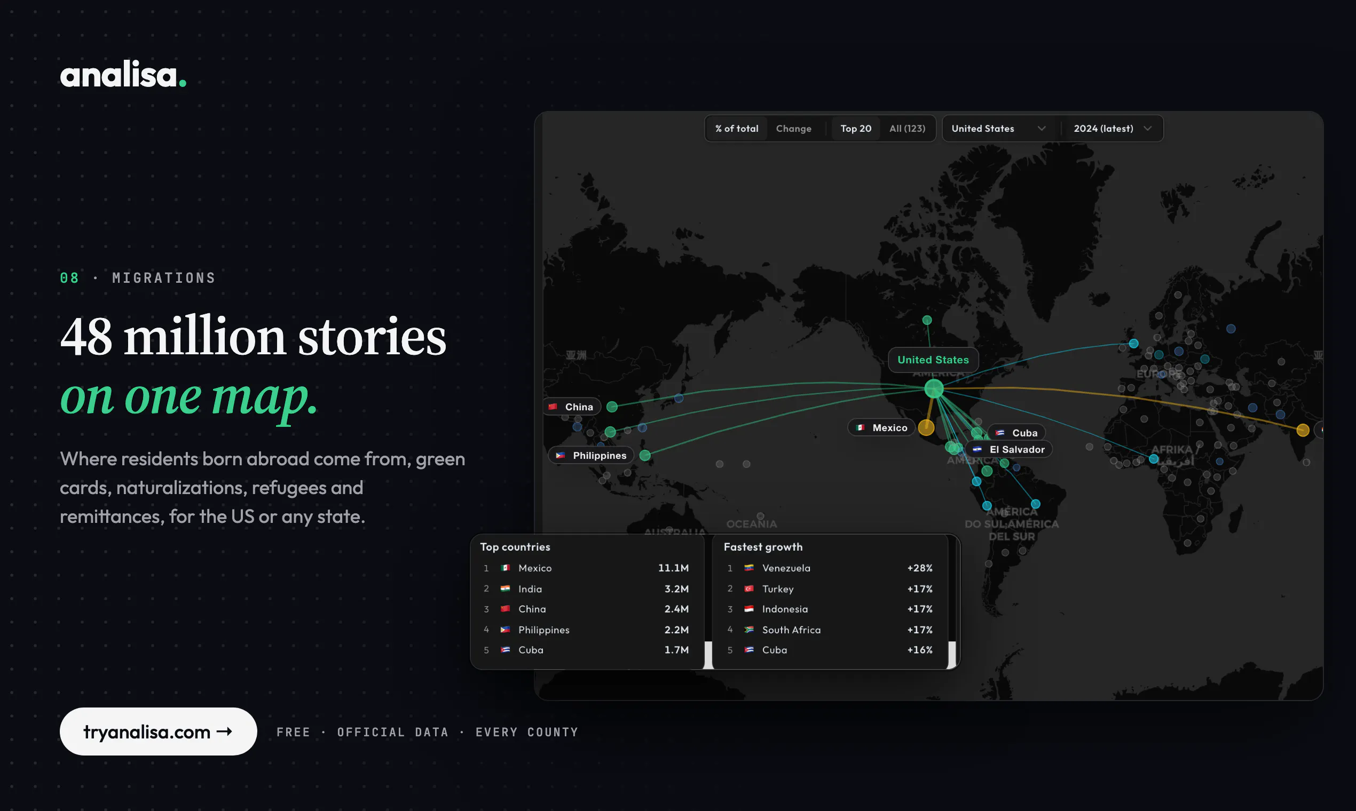
Task: Click the yellow Mexico node on map
Action: point(926,427)
